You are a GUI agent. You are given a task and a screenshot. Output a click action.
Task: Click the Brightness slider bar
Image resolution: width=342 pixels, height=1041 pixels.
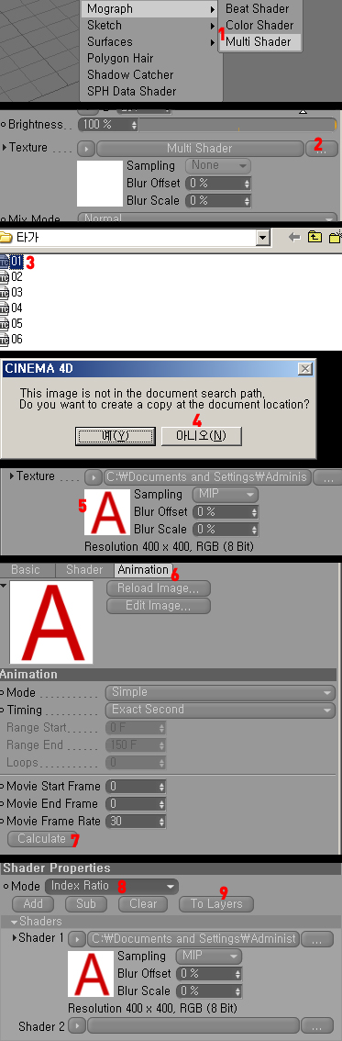(x=237, y=124)
